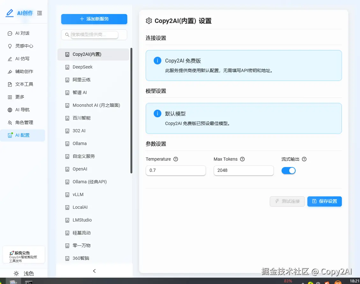Image resolution: width=360 pixels, height=284 pixels.
Task: Select 零一万物 provider
Action: [93, 245]
